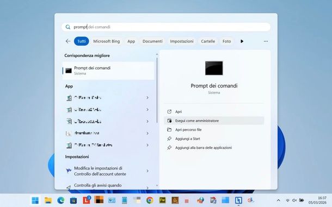Open the Impostazioni filter tab
The width and height of the screenshot is (332, 207).
(182, 41)
